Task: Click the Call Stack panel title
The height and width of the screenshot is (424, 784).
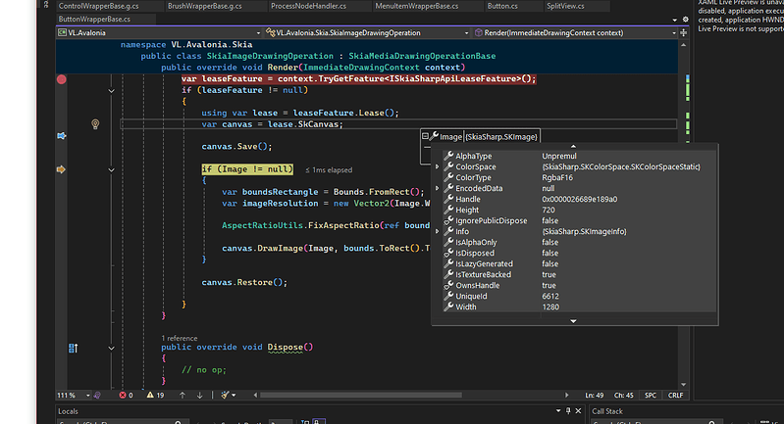Action: [607, 411]
